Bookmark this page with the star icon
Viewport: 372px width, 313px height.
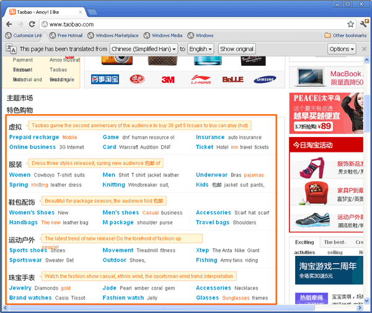click(x=350, y=24)
